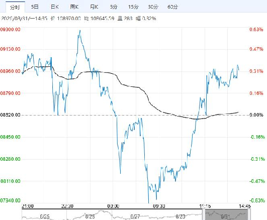This screenshot has width=267, height=220.
Task: Jump to 8/26 in the overview strip
Action: pos(90,216)
